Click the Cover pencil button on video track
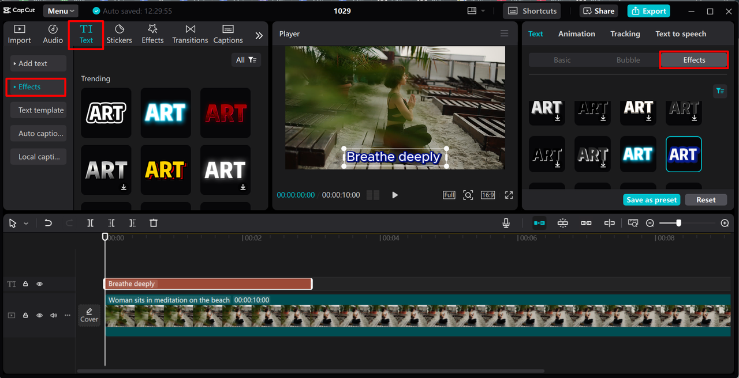Image resolution: width=739 pixels, height=378 pixels. point(89,315)
